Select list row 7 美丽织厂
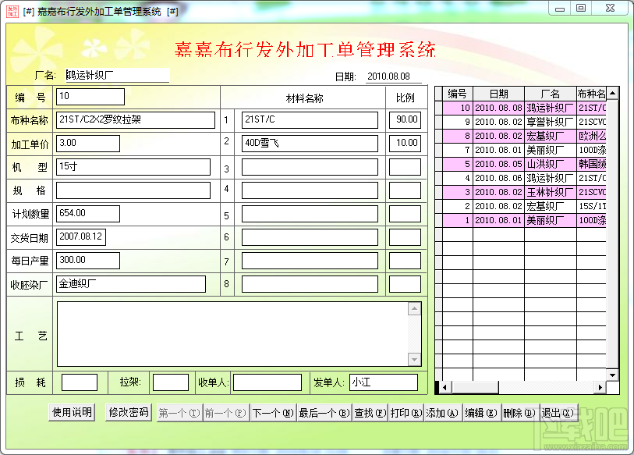 click(524, 150)
